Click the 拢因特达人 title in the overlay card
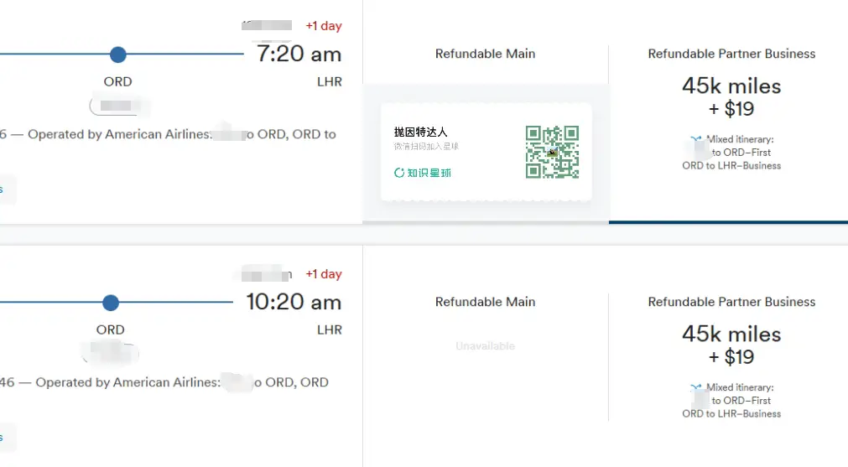The image size is (848, 467). click(420, 132)
